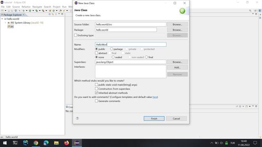The height and width of the screenshot is (147, 262).
Task: Click the New Java Package icon in toolbar
Action: coord(50,11)
